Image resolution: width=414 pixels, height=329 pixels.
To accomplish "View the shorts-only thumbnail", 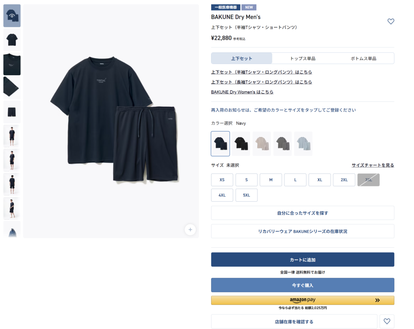I will tap(12, 112).
